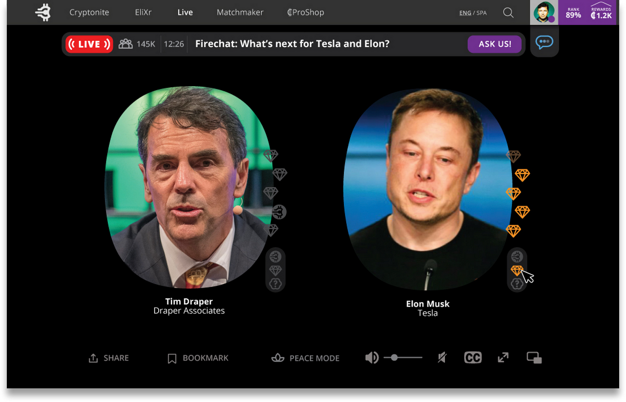626x402 pixels.
Task: Click the 145K viewer count
Action: click(146, 44)
